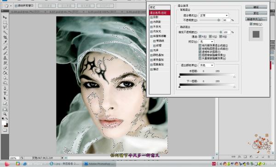Pick the Horizontal Type tool

click(x=5, y=94)
